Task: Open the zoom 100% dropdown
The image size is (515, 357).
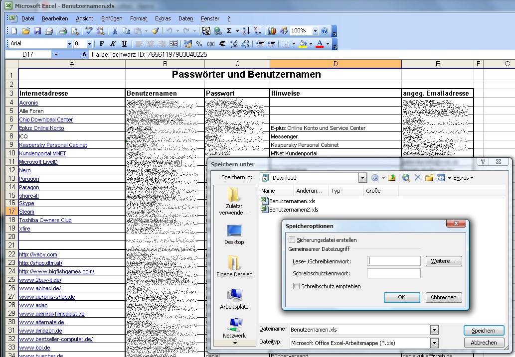Action: [315, 31]
